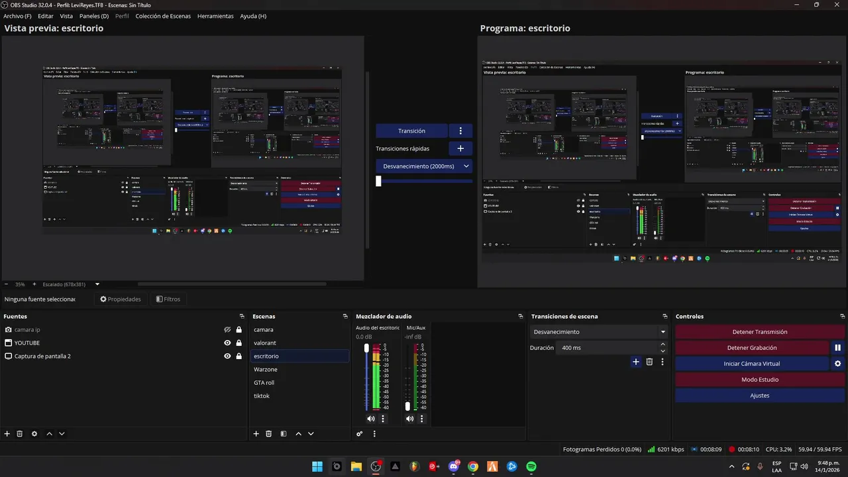Show hidden system tray icons chevron
Viewport: 848px width, 477px height.
[732, 466]
